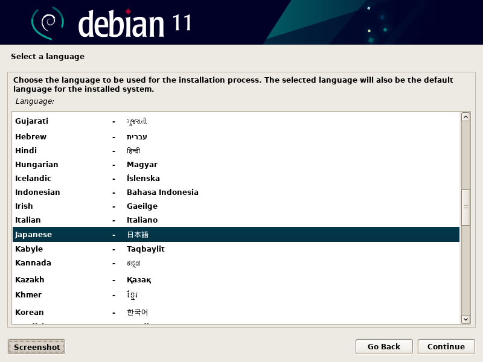Viewport: 483px width, 362px height.
Task: Choose Korean as the language
Action: 236,312
